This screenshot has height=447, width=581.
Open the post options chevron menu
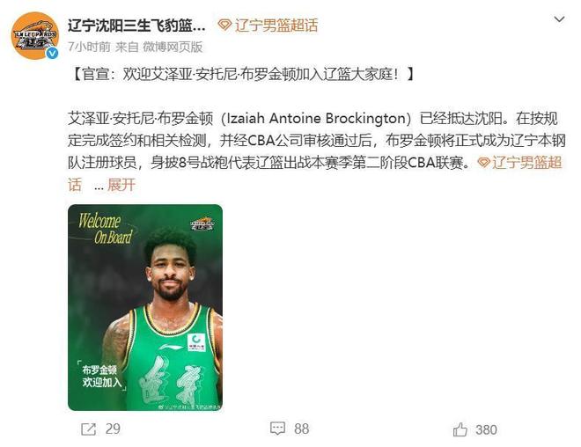pos(559,18)
